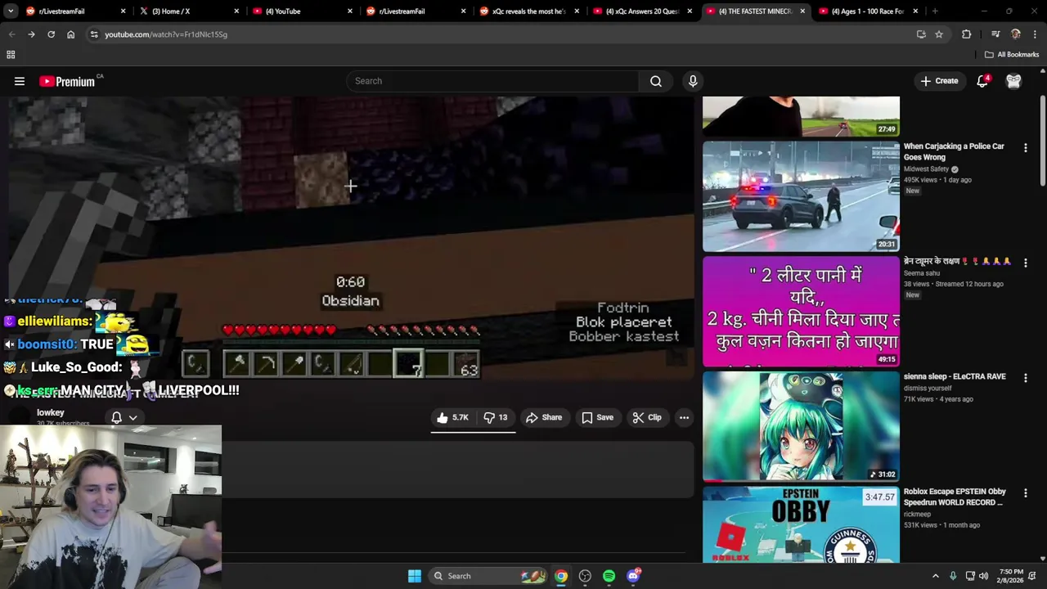Show hidden system tray icons
This screenshot has width=1047, height=589.
coord(936,576)
